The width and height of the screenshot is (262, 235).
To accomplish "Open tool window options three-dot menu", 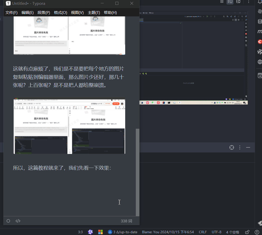I will coord(240,147).
